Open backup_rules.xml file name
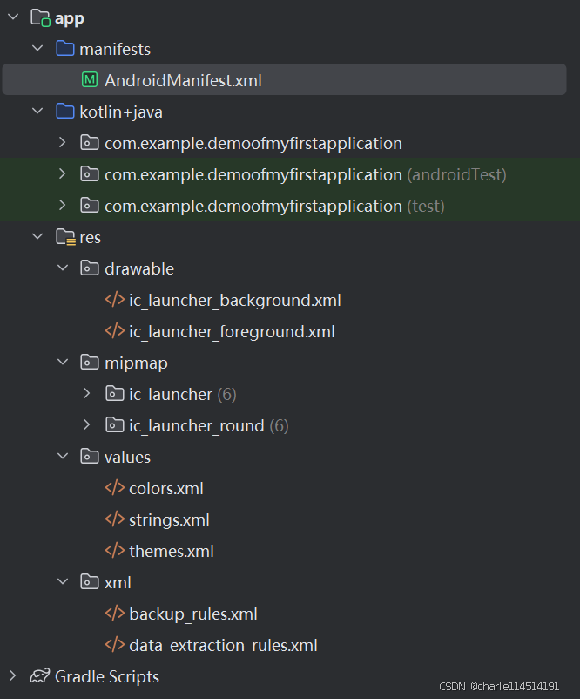580x699 pixels. click(192, 614)
